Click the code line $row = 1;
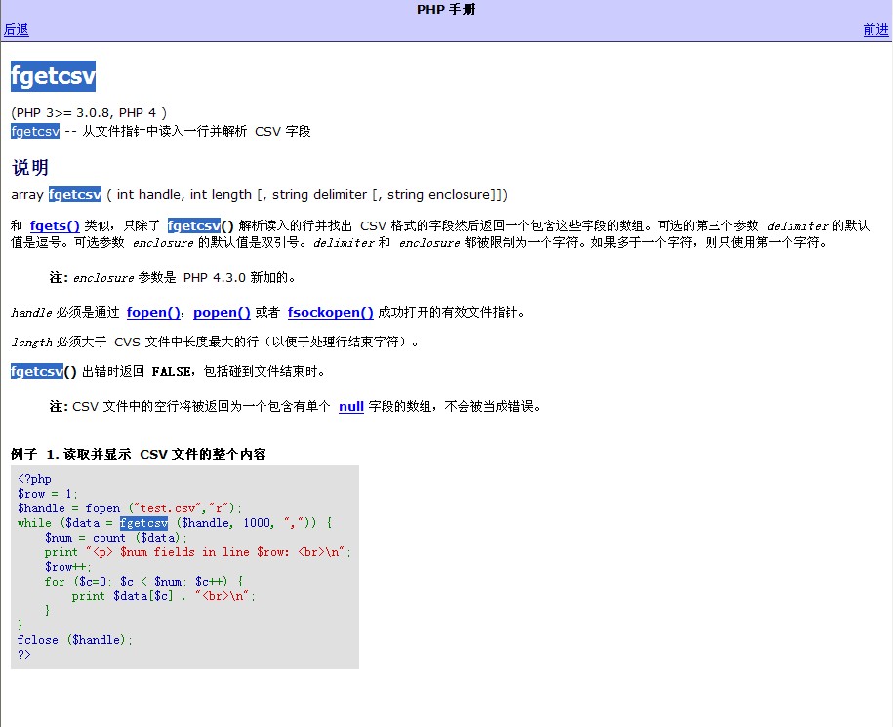This screenshot has height=727, width=893. point(47,494)
